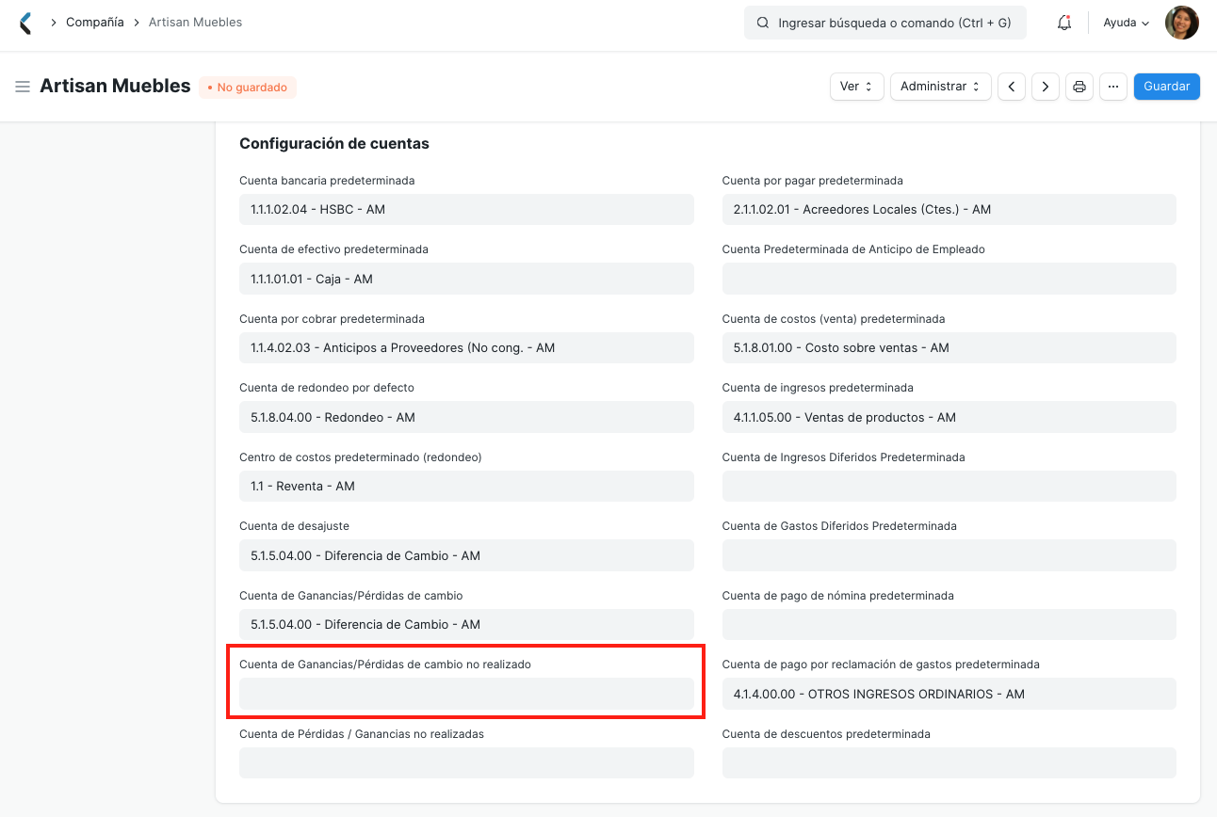Click the Cuenta bancaria predeterminada field
This screenshot has width=1217, height=817.
click(x=466, y=209)
